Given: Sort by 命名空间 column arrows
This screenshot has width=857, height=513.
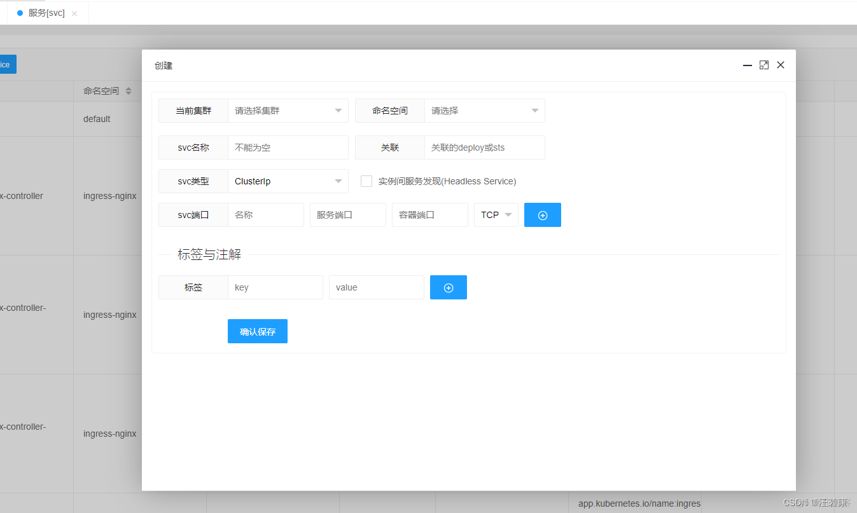Looking at the screenshot, I should click(x=129, y=91).
